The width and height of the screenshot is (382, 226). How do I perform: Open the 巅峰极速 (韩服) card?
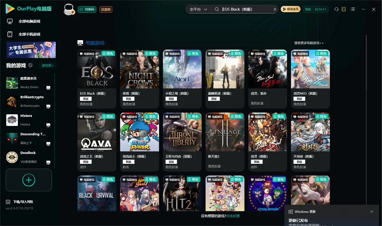coord(225,79)
